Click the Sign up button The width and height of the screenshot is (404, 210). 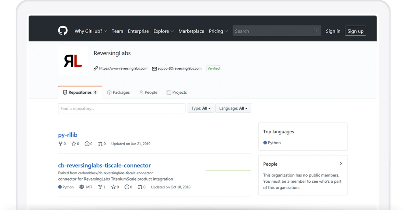(356, 31)
